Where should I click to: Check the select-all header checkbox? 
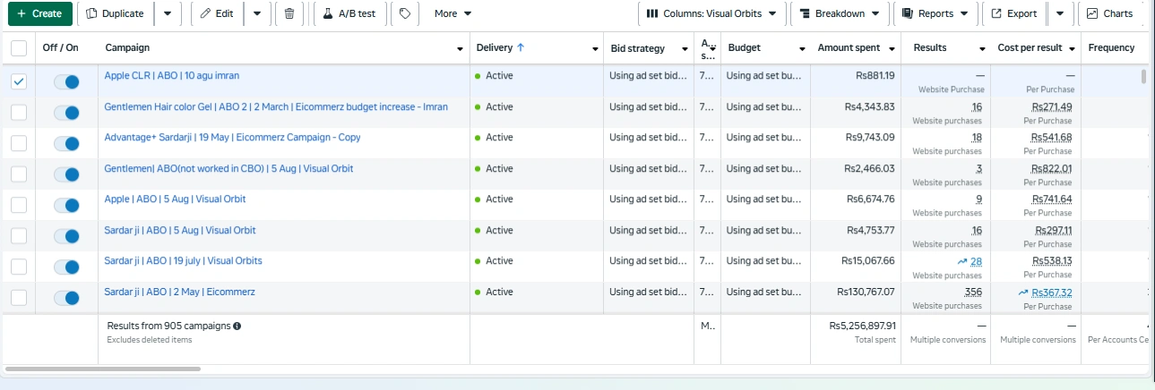pos(19,48)
